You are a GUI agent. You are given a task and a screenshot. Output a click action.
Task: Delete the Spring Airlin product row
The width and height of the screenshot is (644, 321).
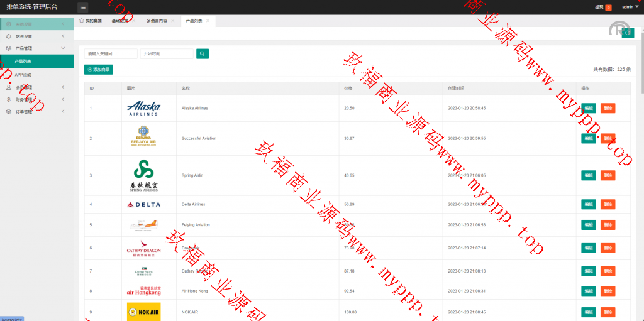click(608, 175)
